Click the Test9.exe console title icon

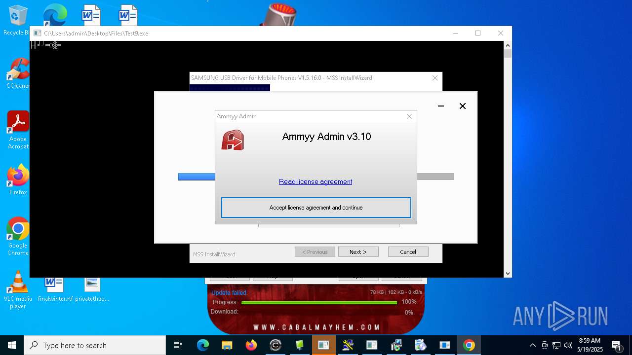pos(37,33)
